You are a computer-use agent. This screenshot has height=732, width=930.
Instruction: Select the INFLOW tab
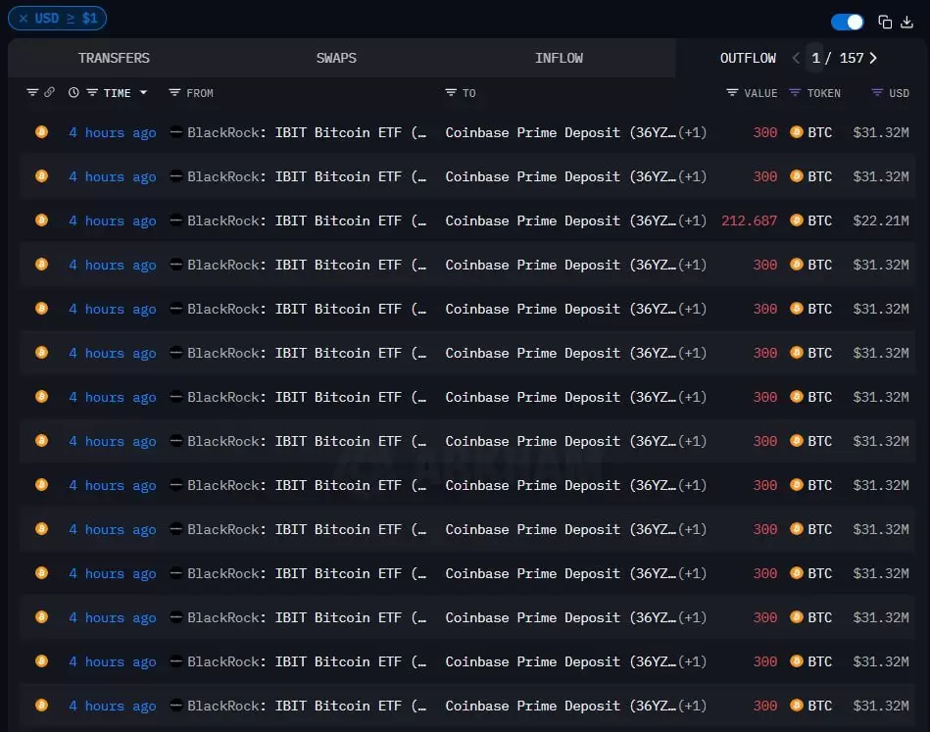click(559, 58)
